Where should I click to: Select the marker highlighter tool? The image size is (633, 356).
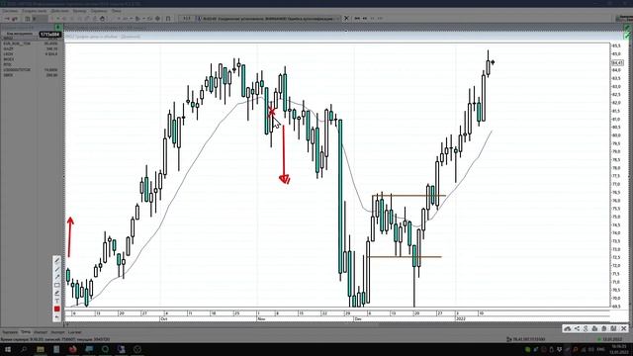[x=57, y=293]
